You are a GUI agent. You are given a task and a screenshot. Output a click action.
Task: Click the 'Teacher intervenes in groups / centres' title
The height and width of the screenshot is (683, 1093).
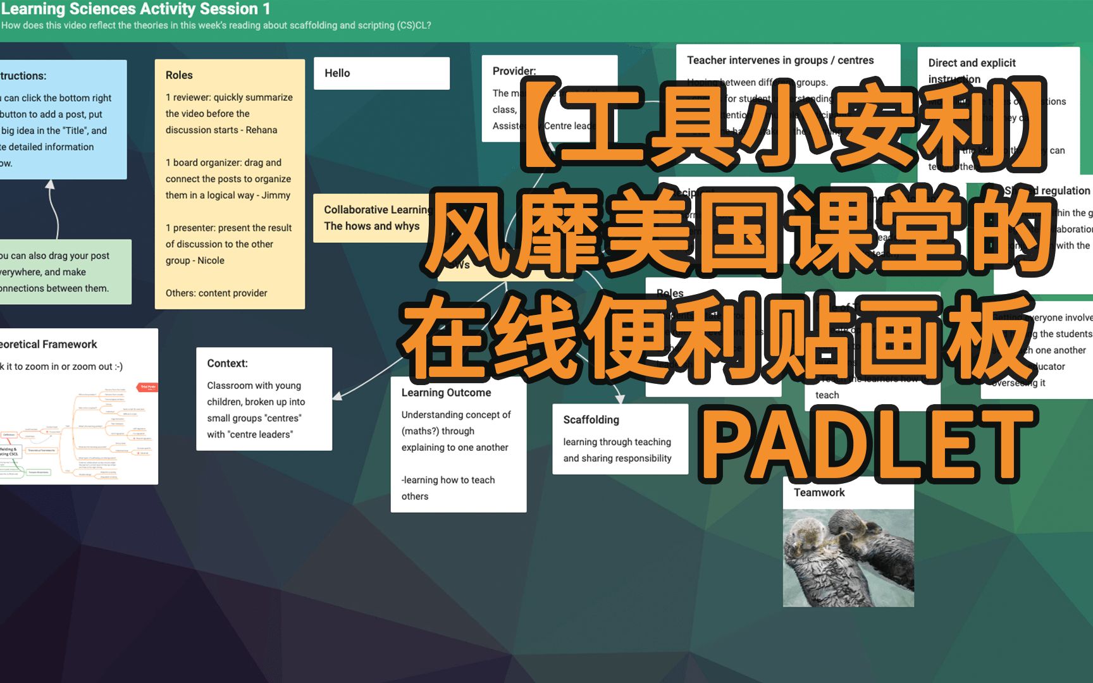coord(780,60)
